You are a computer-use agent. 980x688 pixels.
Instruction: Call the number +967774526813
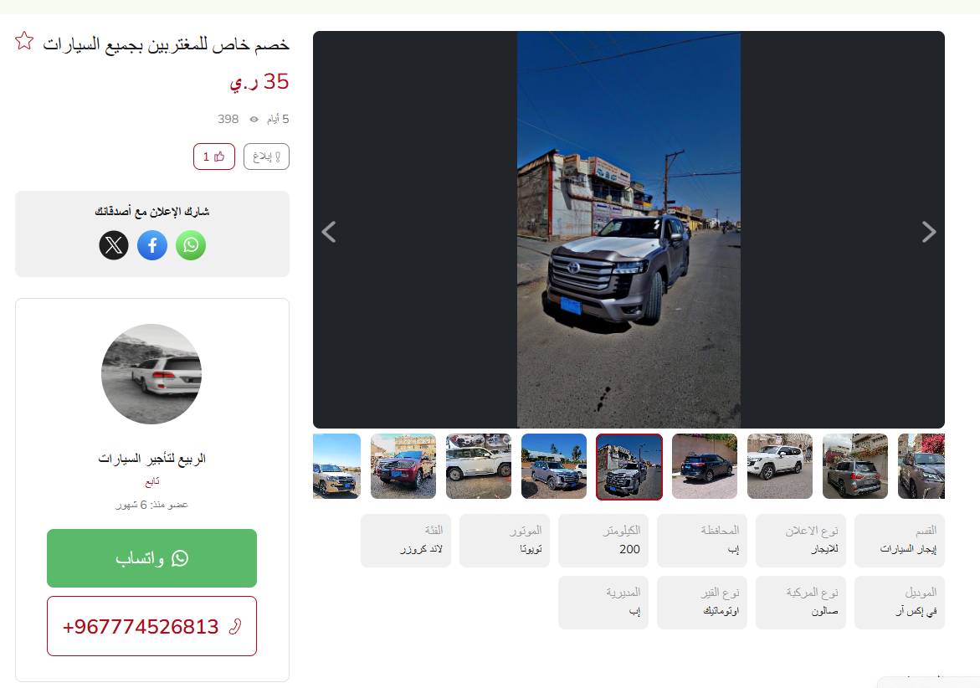click(151, 626)
